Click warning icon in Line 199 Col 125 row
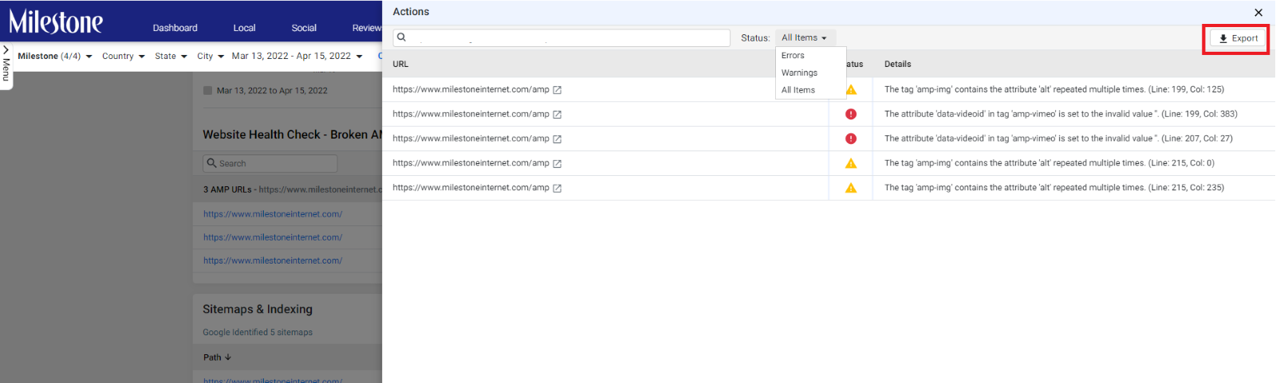The width and height of the screenshot is (1276, 383). click(x=851, y=90)
